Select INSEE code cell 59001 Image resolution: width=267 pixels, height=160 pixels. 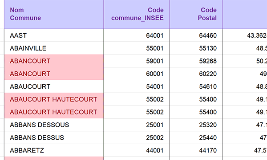tap(137, 61)
